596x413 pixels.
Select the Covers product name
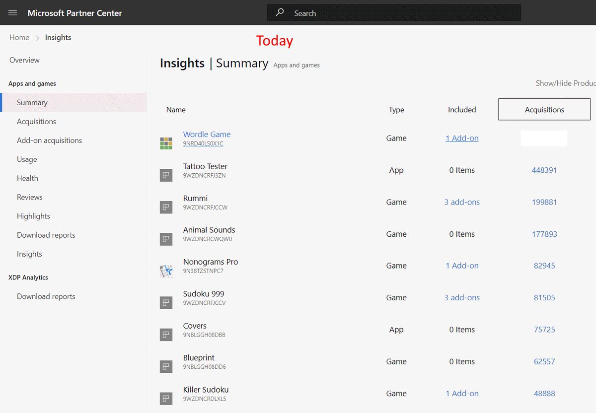pos(195,326)
